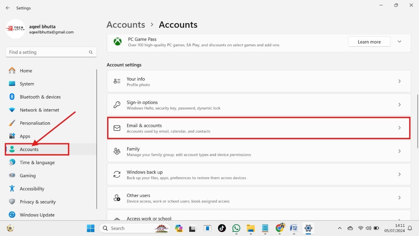
Task: Open the Email & accounts chevron
Action: pyautogui.click(x=399, y=128)
